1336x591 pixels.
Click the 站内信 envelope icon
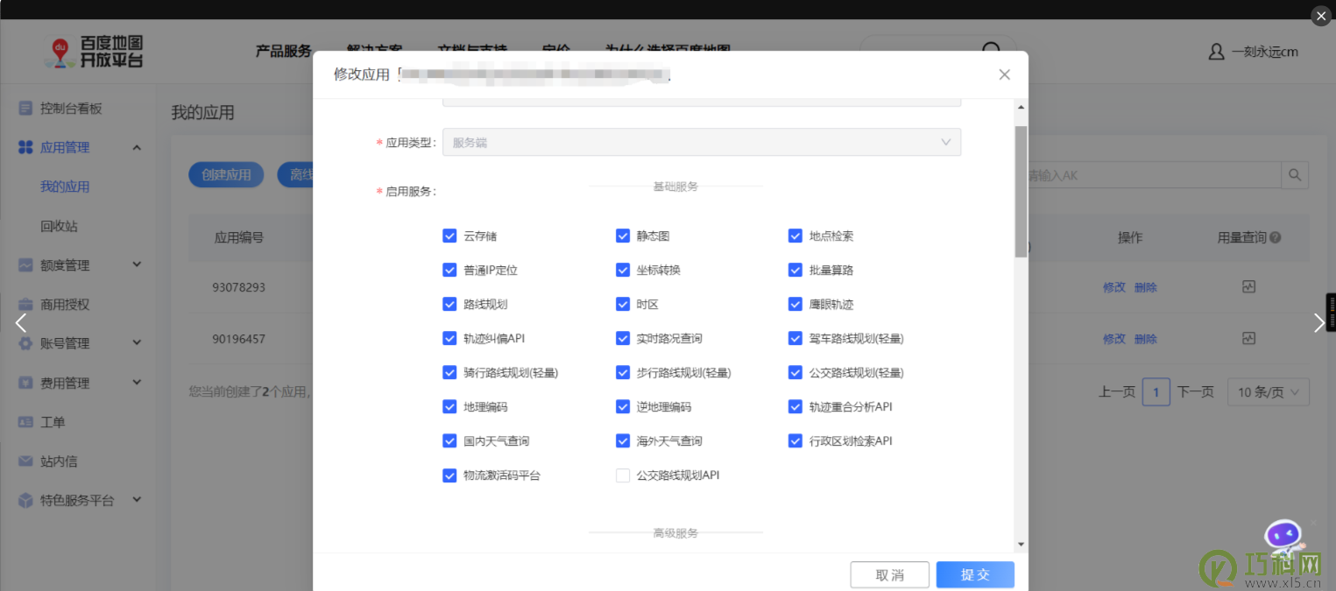pos(25,461)
